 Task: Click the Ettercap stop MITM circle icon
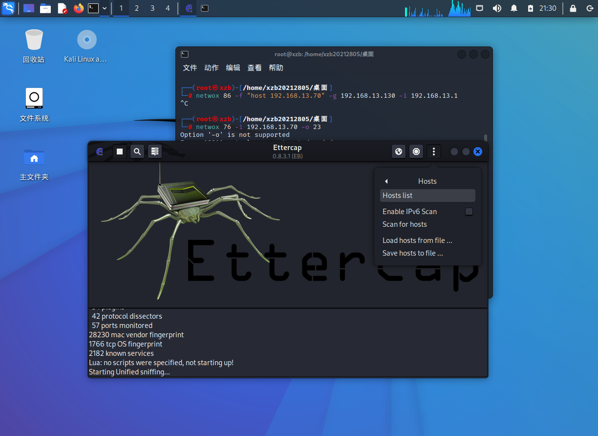(416, 152)
